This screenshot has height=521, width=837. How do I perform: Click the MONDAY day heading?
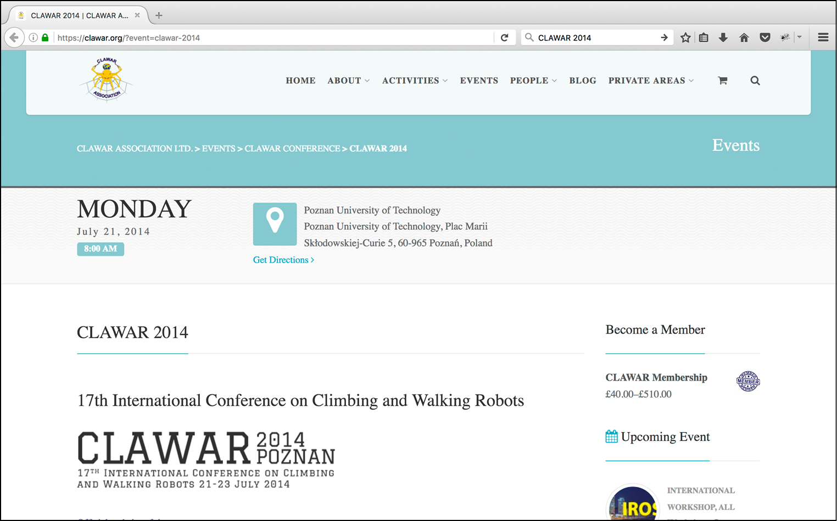pos(134,209)
